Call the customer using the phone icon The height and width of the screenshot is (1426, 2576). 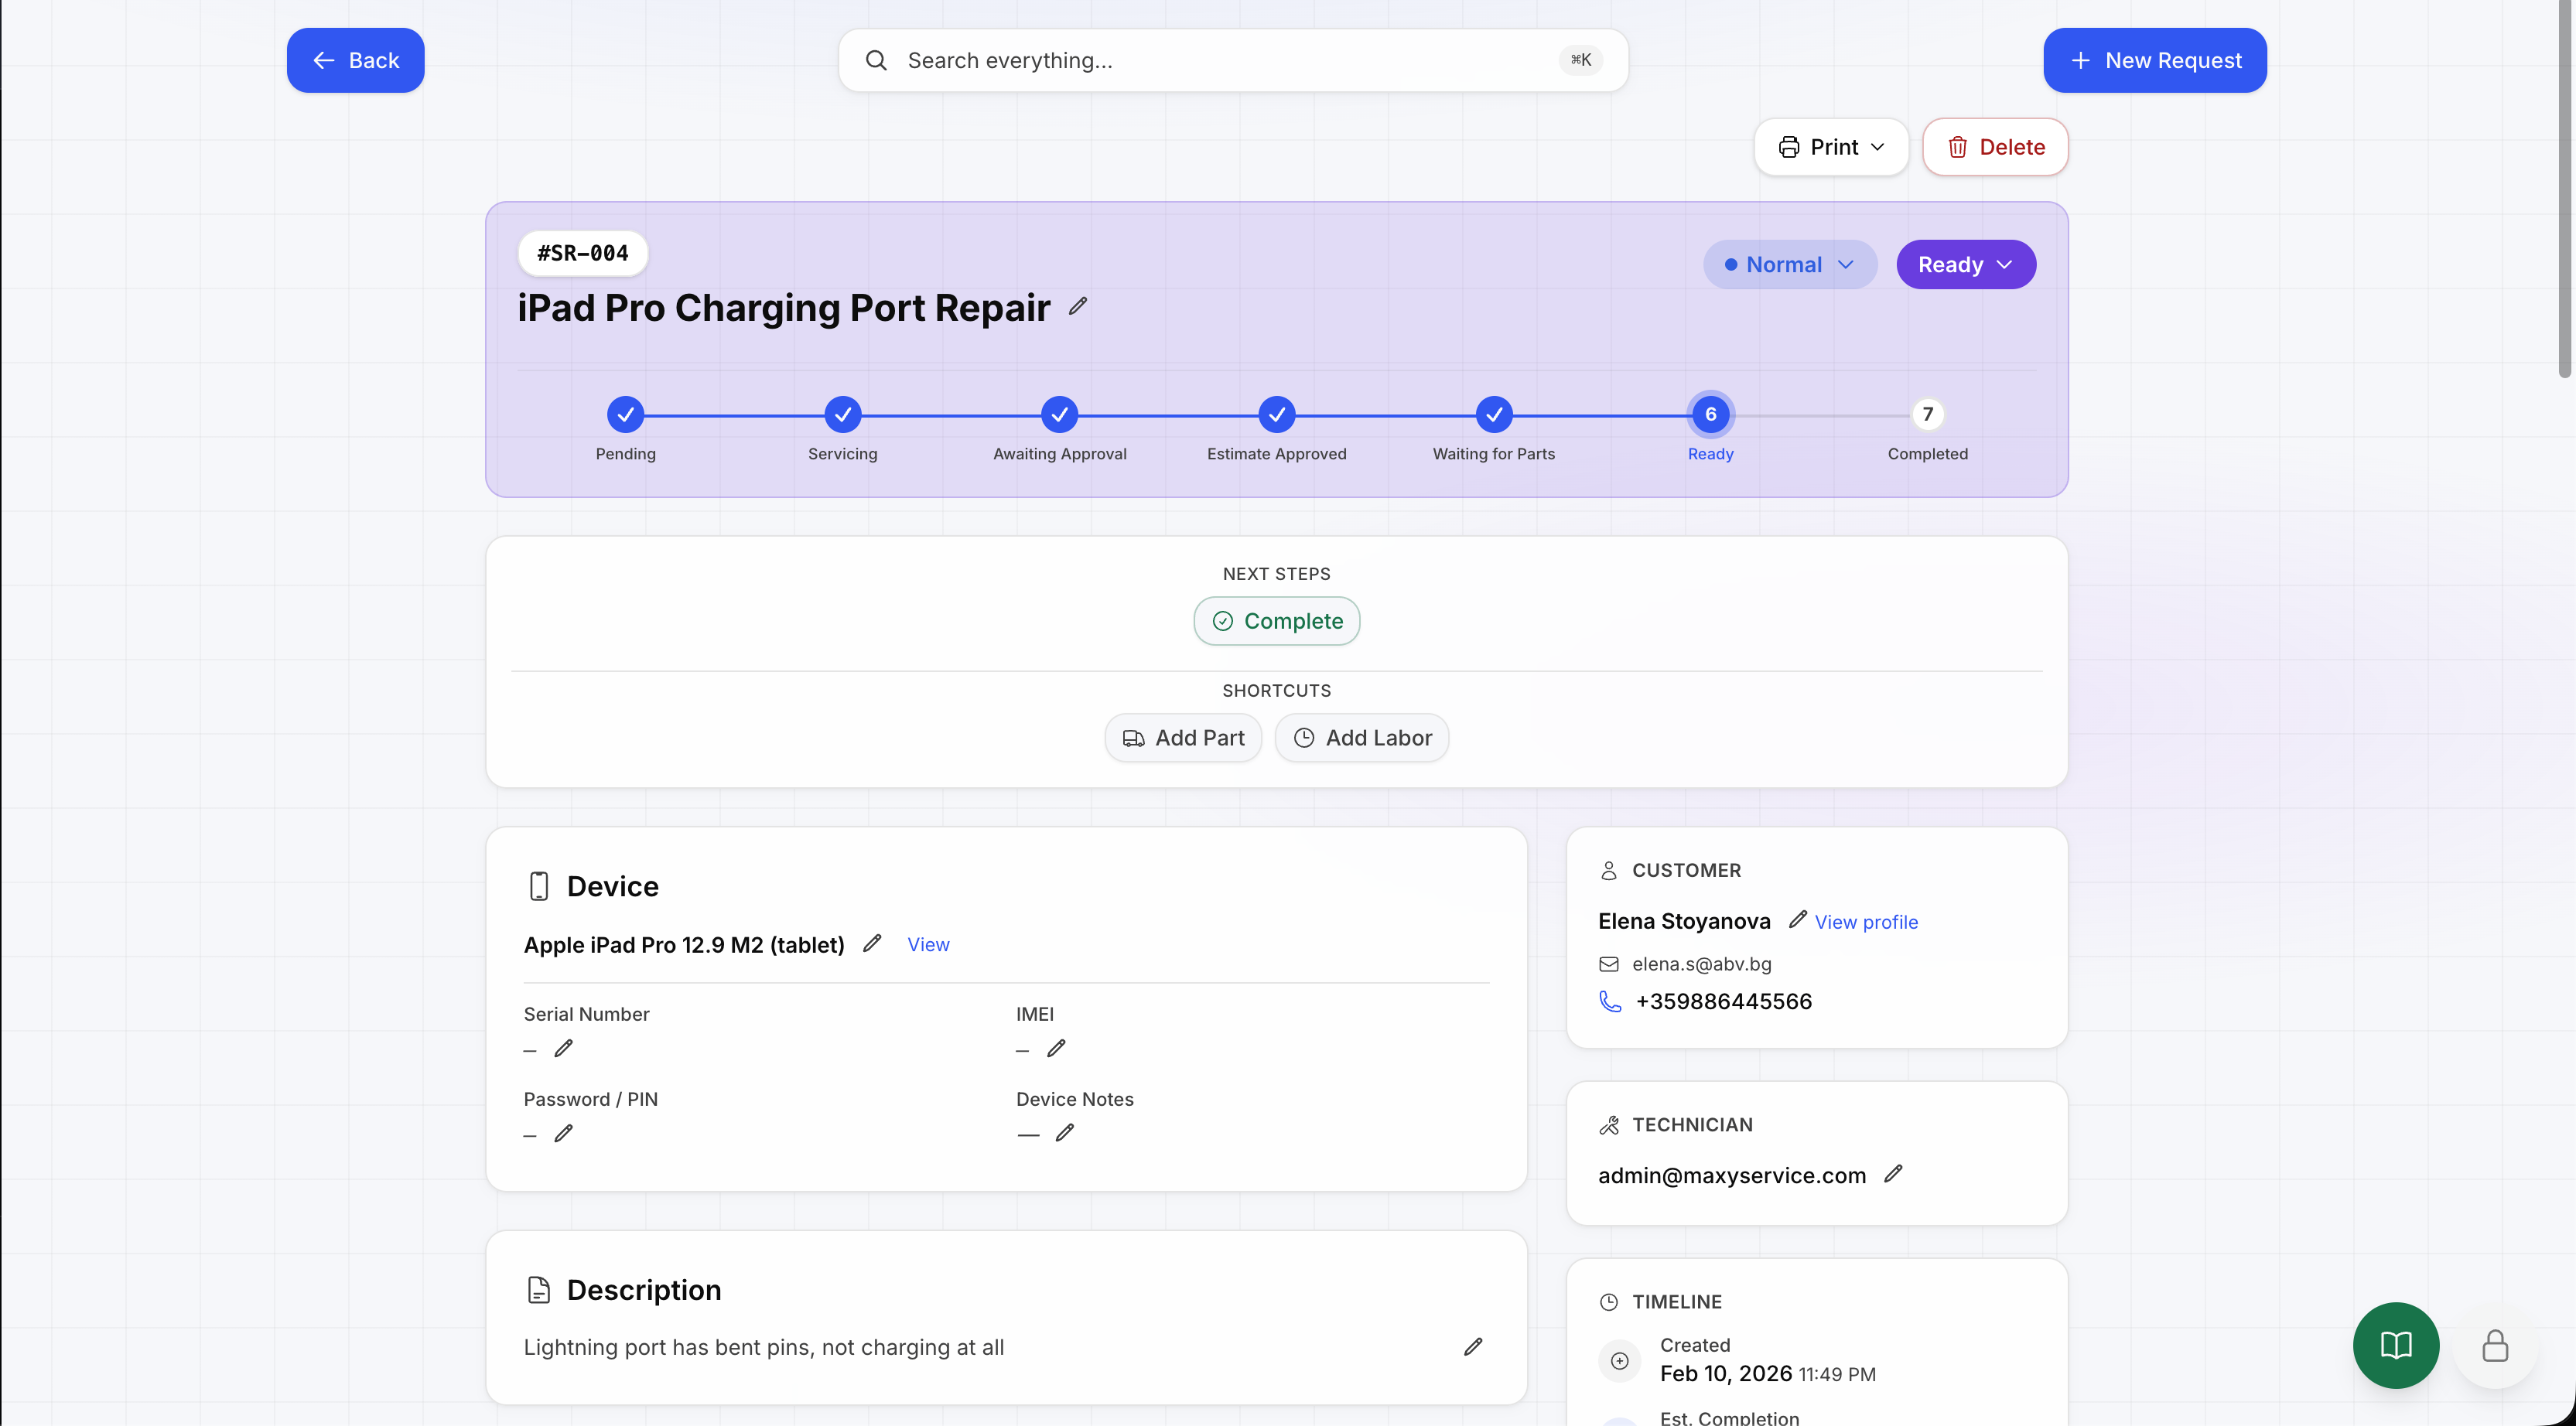coord(1609,1001)
